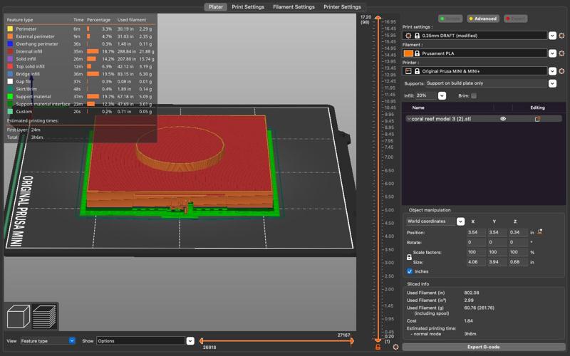The width and height of the screenshot is (570, 356).
Task: Click the Export G-code button
Action: (x=484, y=347)
